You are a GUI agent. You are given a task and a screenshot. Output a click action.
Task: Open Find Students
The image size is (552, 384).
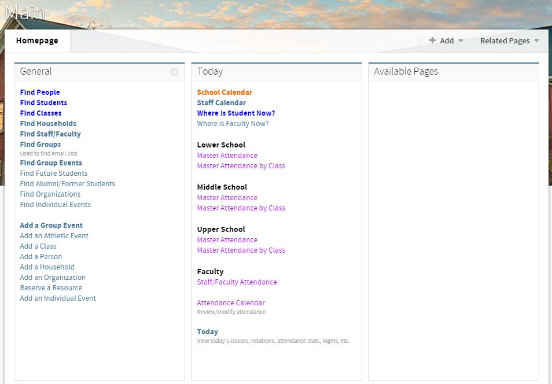click(x=43, y=102)
